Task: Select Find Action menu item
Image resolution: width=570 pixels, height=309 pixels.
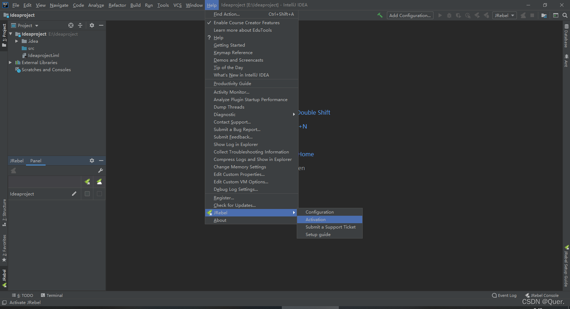Action: point(252,14)
